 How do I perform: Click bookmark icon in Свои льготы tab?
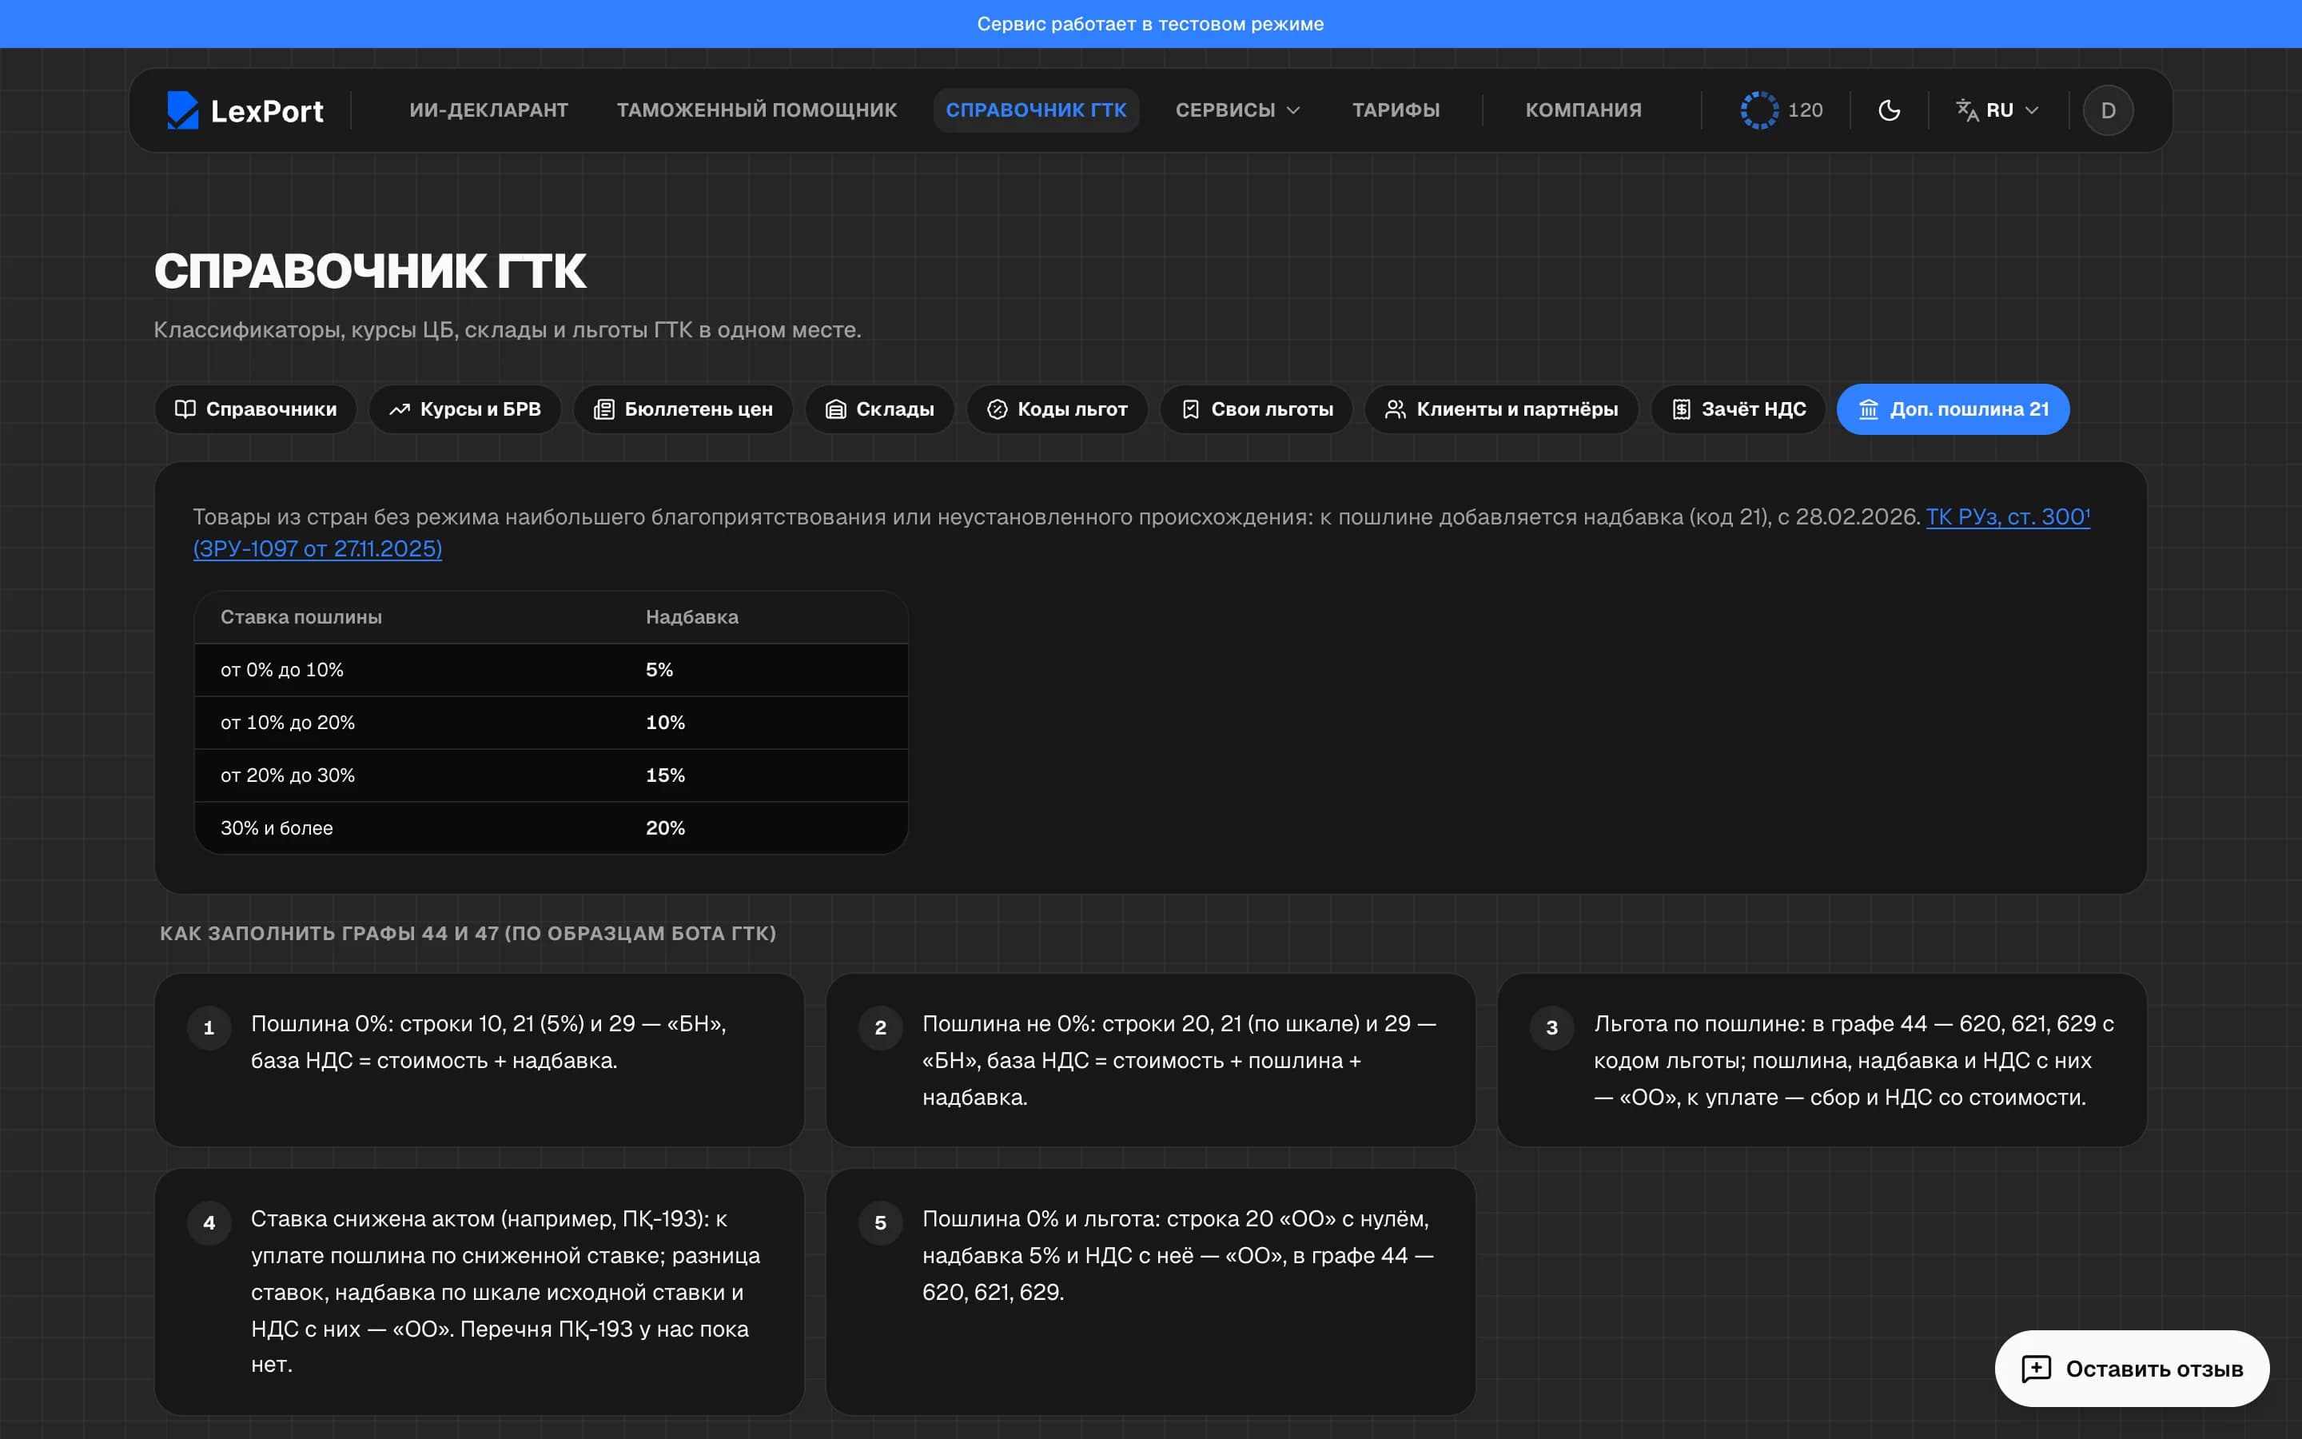(x=1190, y=409)
